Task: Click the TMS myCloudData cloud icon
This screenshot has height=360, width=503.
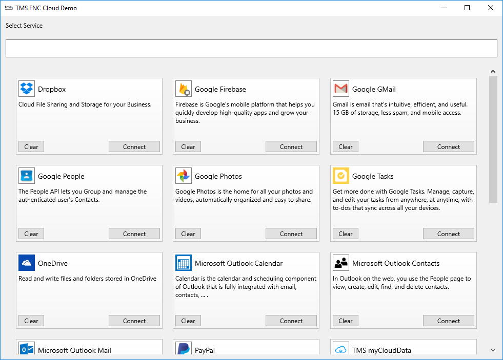Action: 340,348
